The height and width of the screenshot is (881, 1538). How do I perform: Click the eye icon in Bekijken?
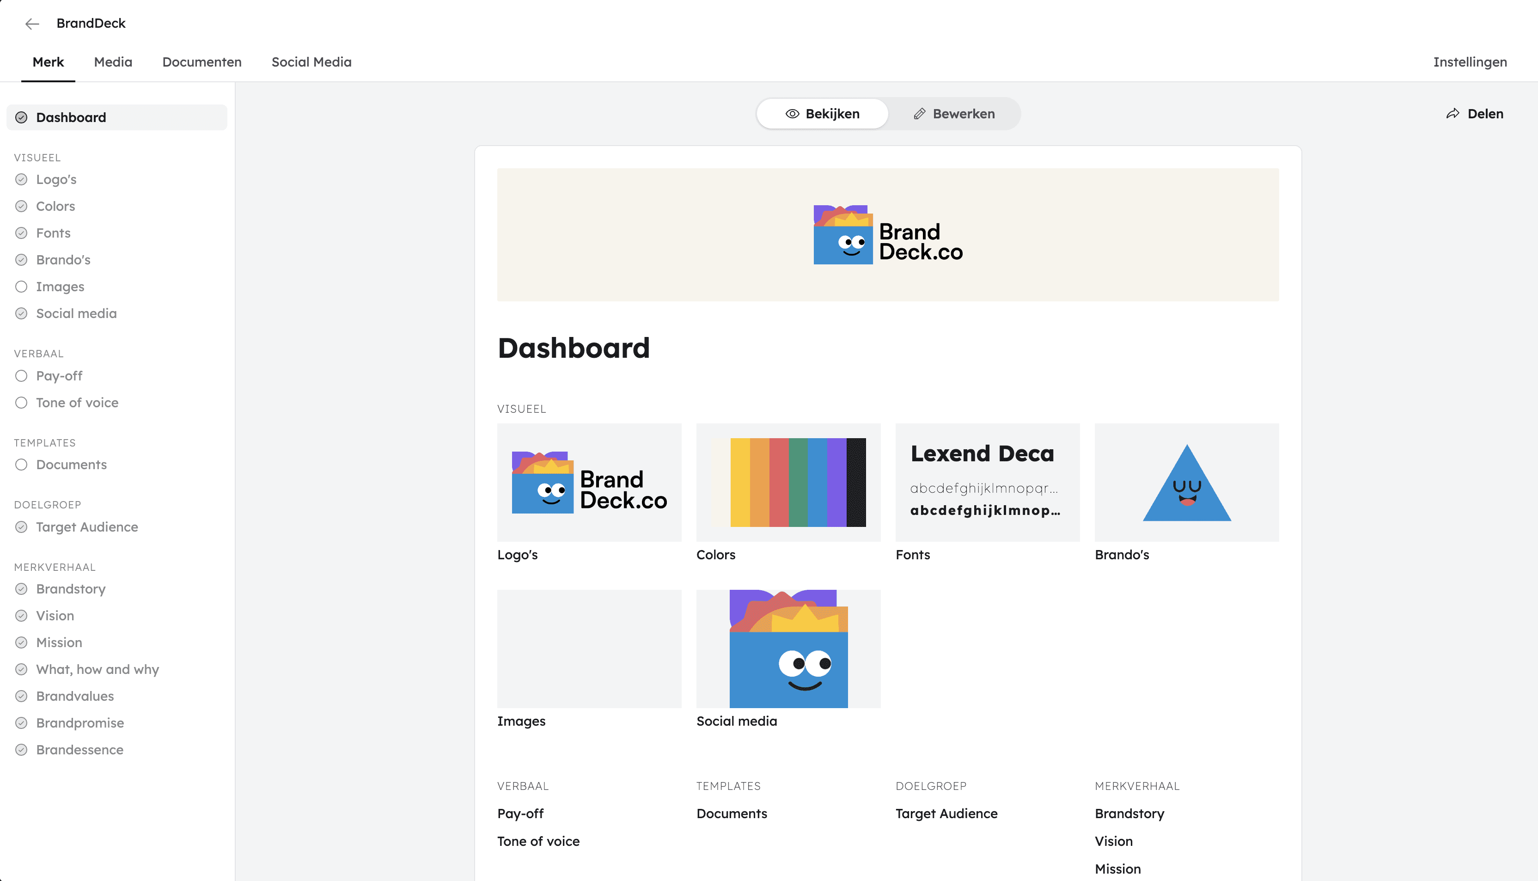point(792,114)
